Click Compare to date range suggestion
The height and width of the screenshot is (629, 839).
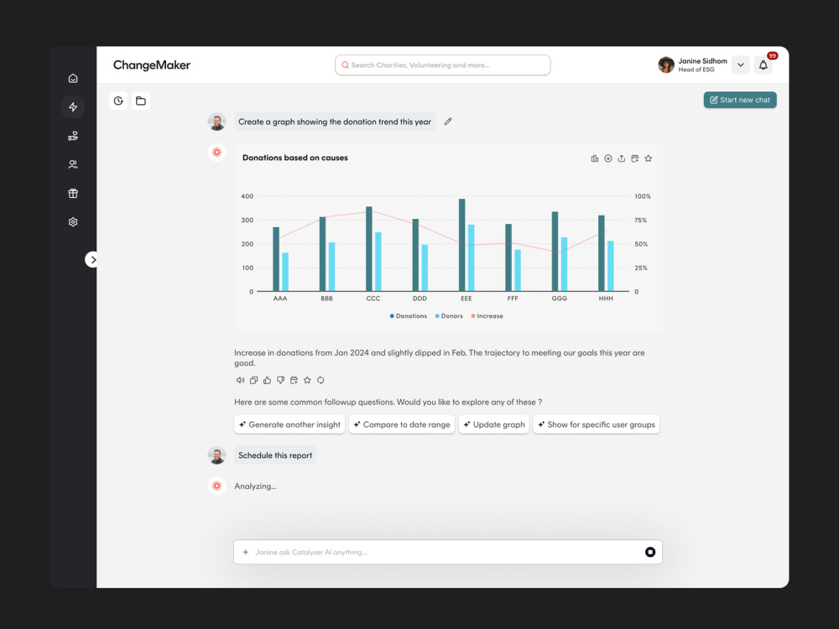[x=401, y=424]
